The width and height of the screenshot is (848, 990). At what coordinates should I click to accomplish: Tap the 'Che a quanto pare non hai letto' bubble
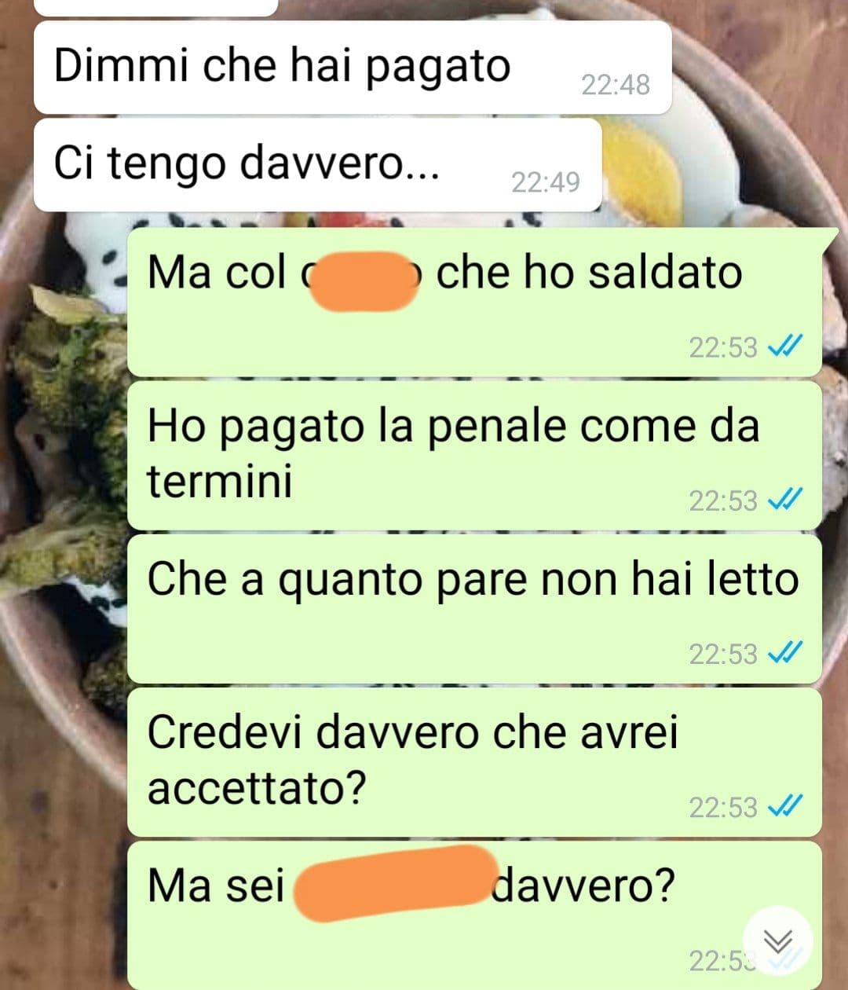tap(474, 609)
